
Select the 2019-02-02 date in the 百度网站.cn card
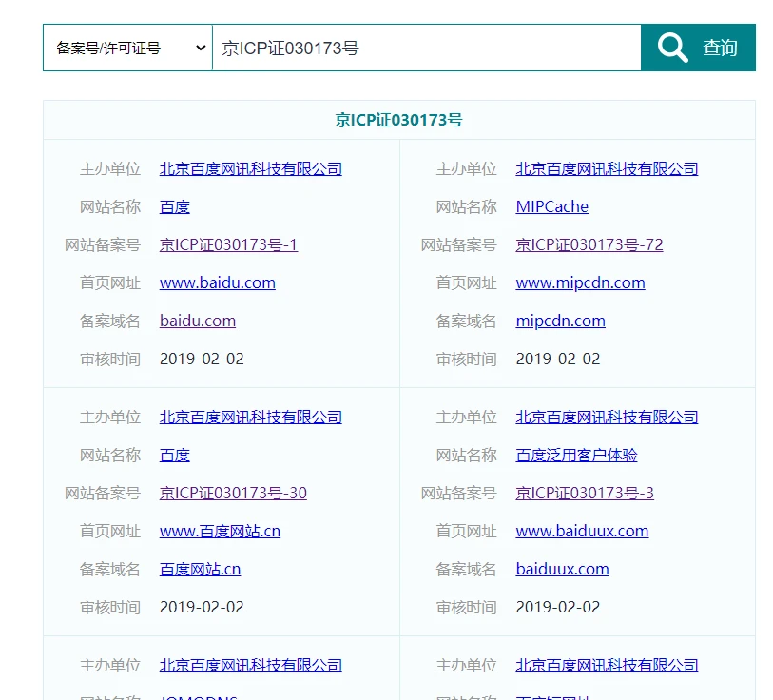[202, 607]
